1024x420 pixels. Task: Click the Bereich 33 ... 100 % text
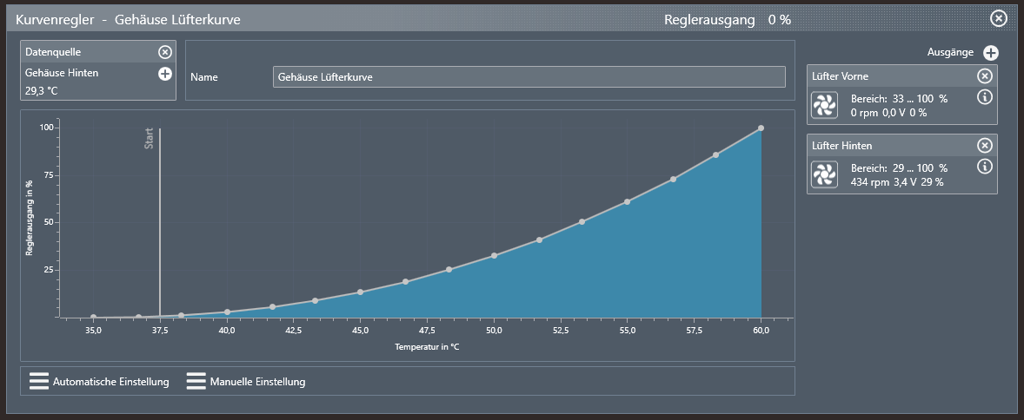click(900, 98)
